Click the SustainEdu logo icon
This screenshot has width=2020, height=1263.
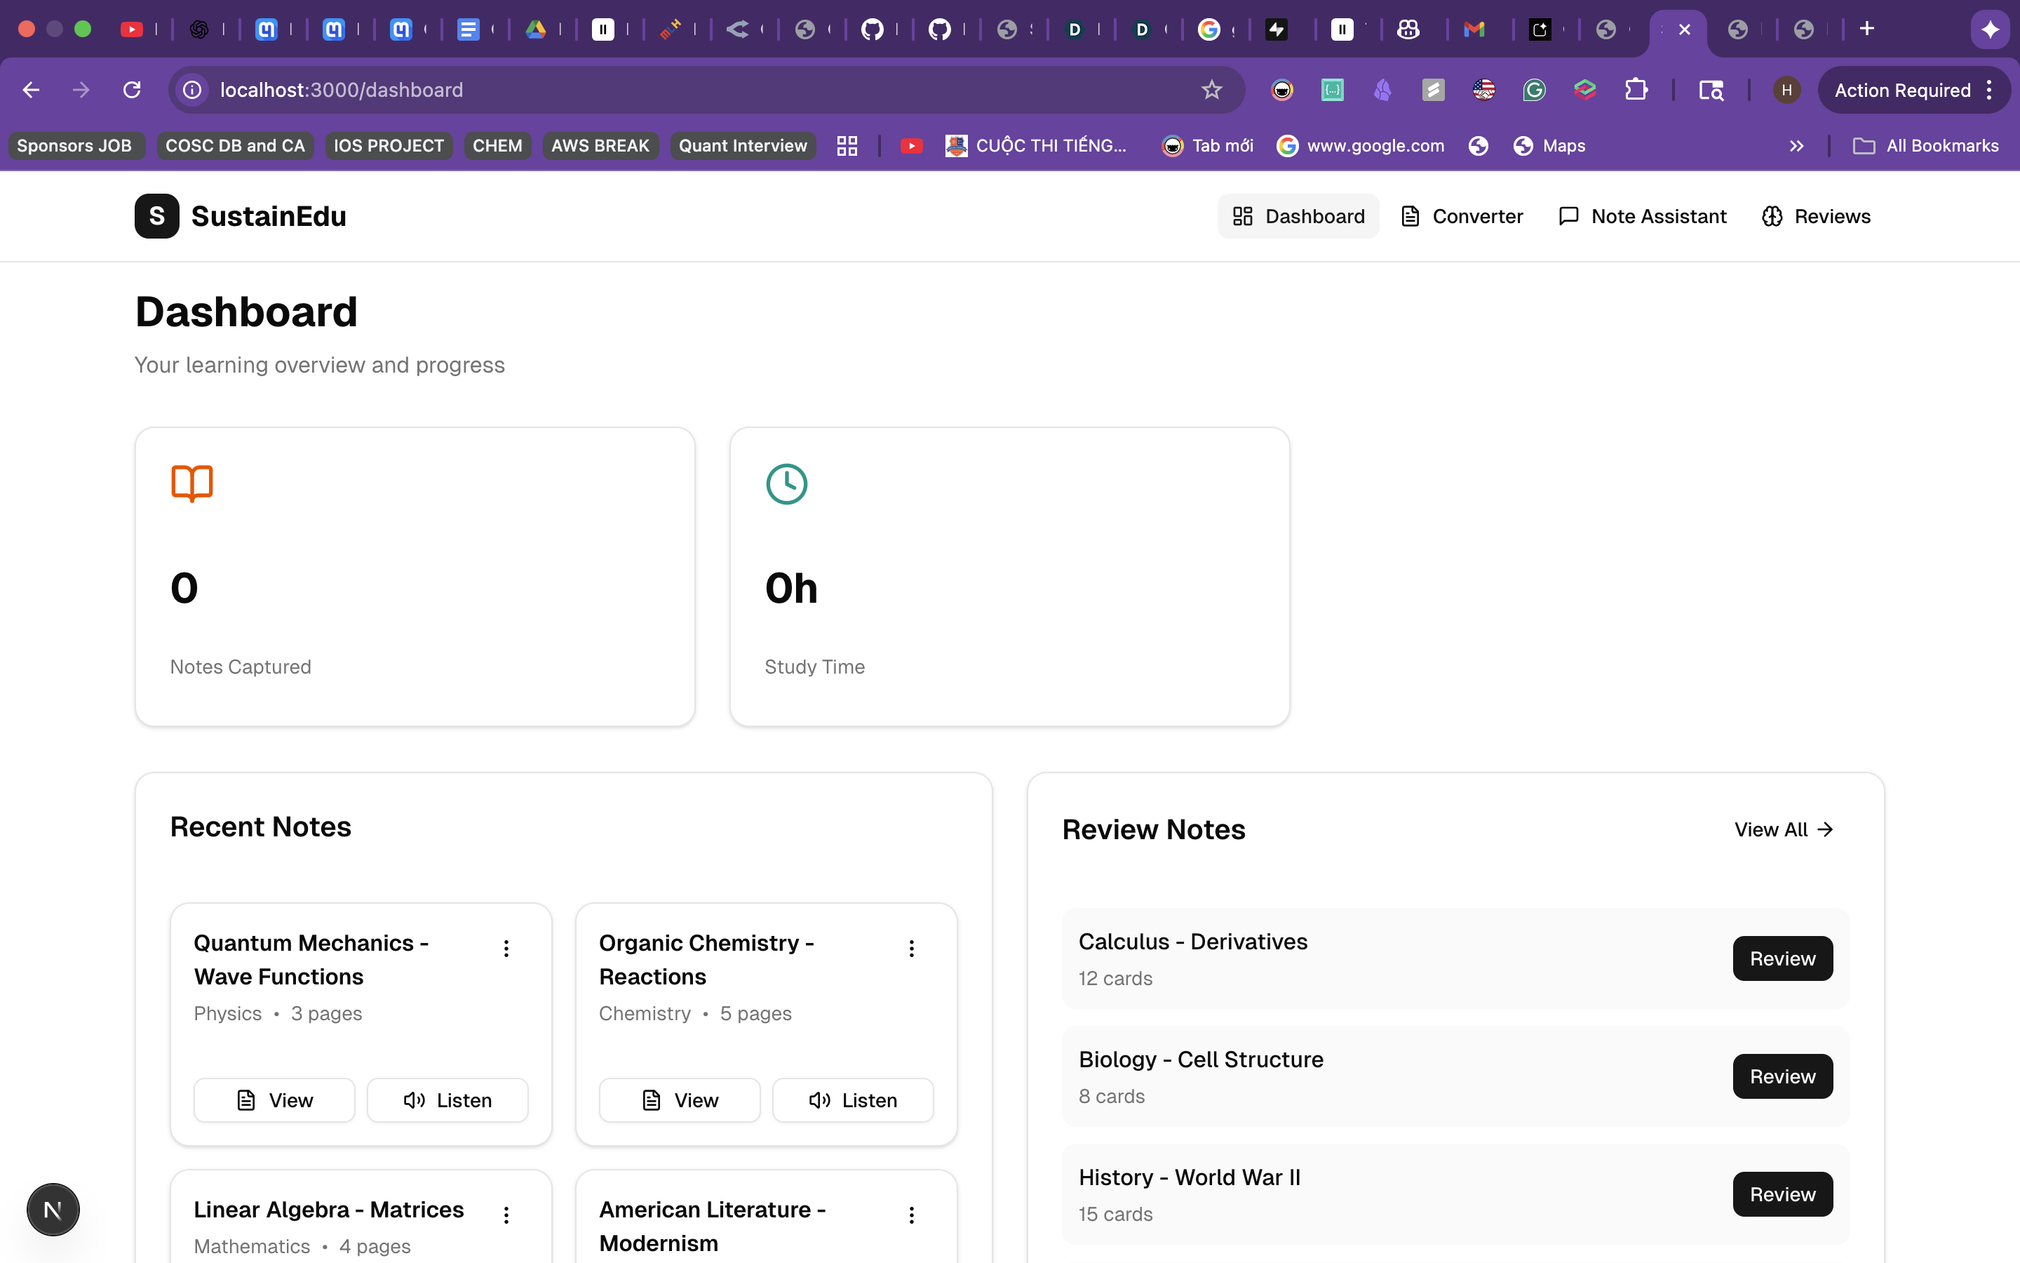(156, 216)
